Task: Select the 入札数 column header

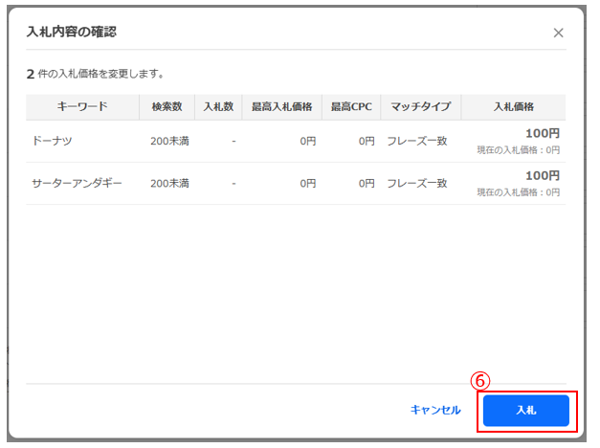Action: pyautogui.click(x=218, y=106)
